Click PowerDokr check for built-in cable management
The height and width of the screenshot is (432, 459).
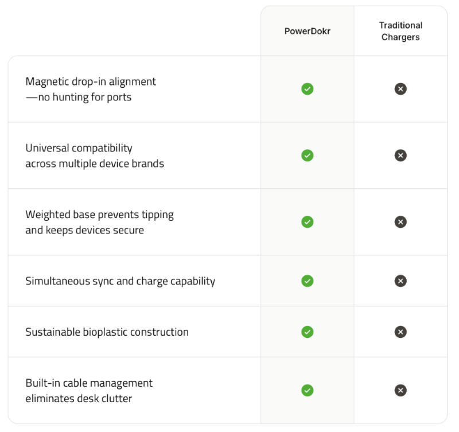pyautogui.click(x=308, y=390)
